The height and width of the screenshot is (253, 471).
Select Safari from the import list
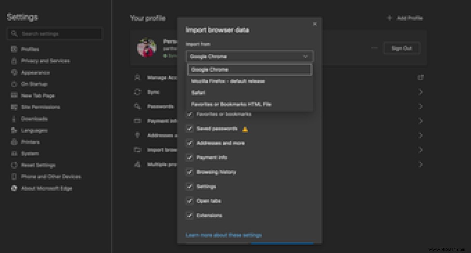249,93
